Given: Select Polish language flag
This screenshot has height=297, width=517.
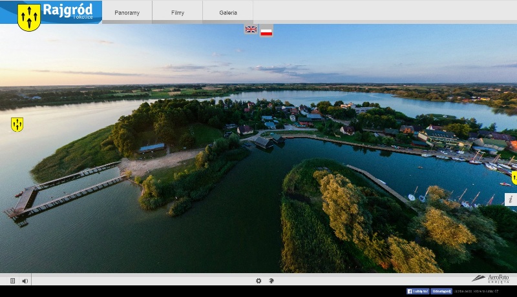Looking at the screenshot, I should pyautogui.click(x=266, y=30).
